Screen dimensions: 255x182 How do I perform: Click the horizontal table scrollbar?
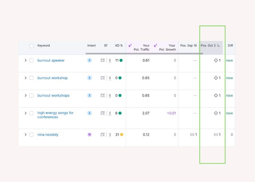[144, 54]
